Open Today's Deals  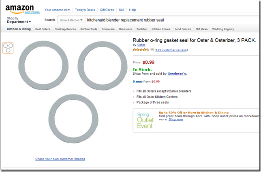[x=85, y=10]
